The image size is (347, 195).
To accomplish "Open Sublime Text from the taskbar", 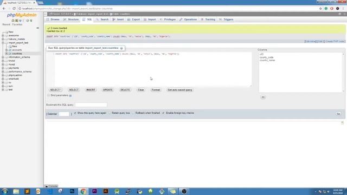I will [27, 191].
